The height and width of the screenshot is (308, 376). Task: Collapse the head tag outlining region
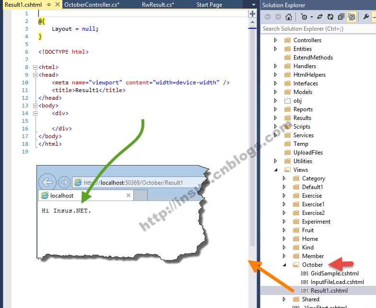coord(35,75)
